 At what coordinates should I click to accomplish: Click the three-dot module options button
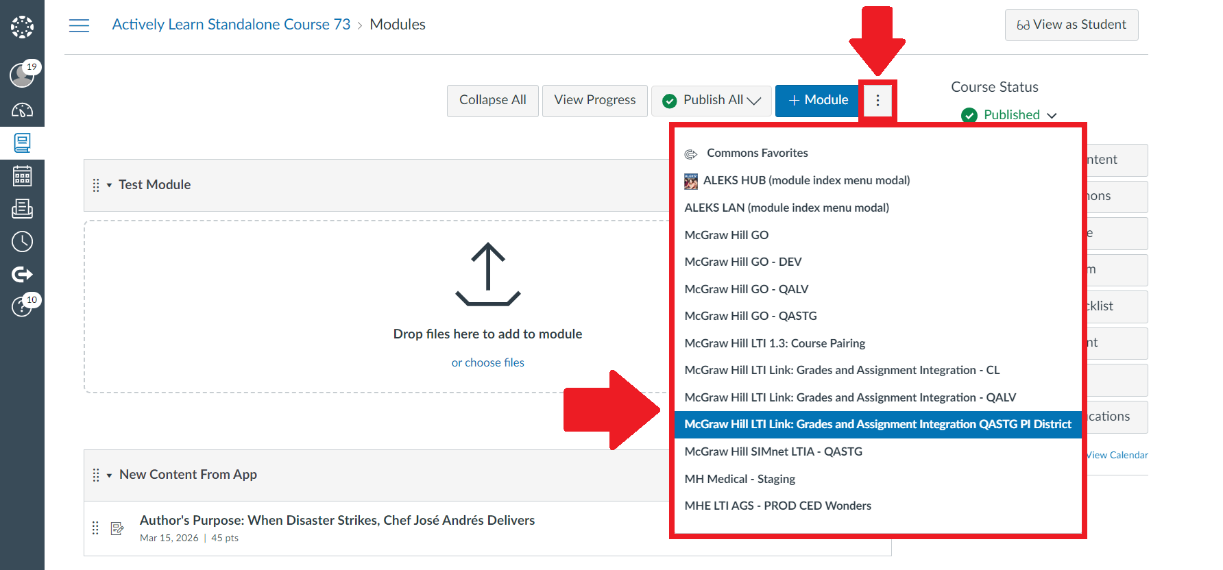tap(877, 101)
